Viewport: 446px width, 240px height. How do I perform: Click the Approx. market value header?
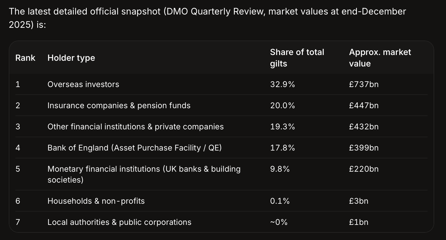[x=380, y=58]
